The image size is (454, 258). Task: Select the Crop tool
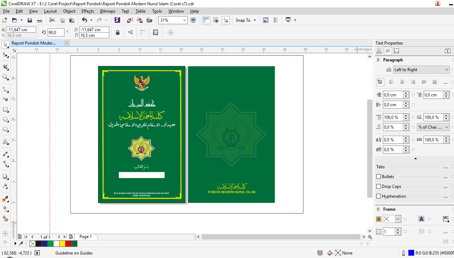[x=5, y=67]
